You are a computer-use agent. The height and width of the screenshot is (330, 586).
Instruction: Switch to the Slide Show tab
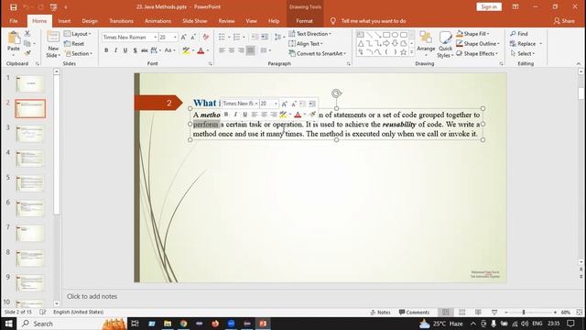pyautogui.click(x=195, y=21)
